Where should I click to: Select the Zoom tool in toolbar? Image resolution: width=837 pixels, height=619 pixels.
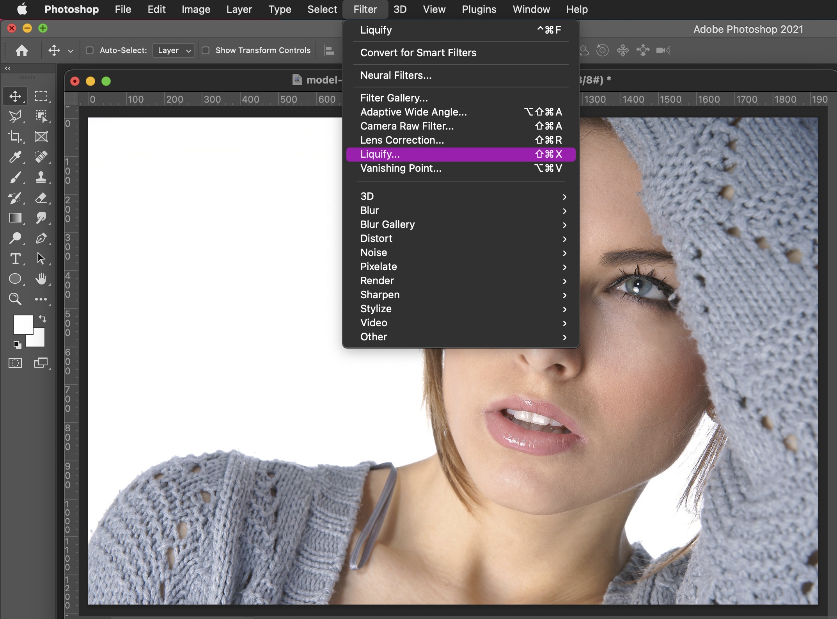(x=15, y=299)
